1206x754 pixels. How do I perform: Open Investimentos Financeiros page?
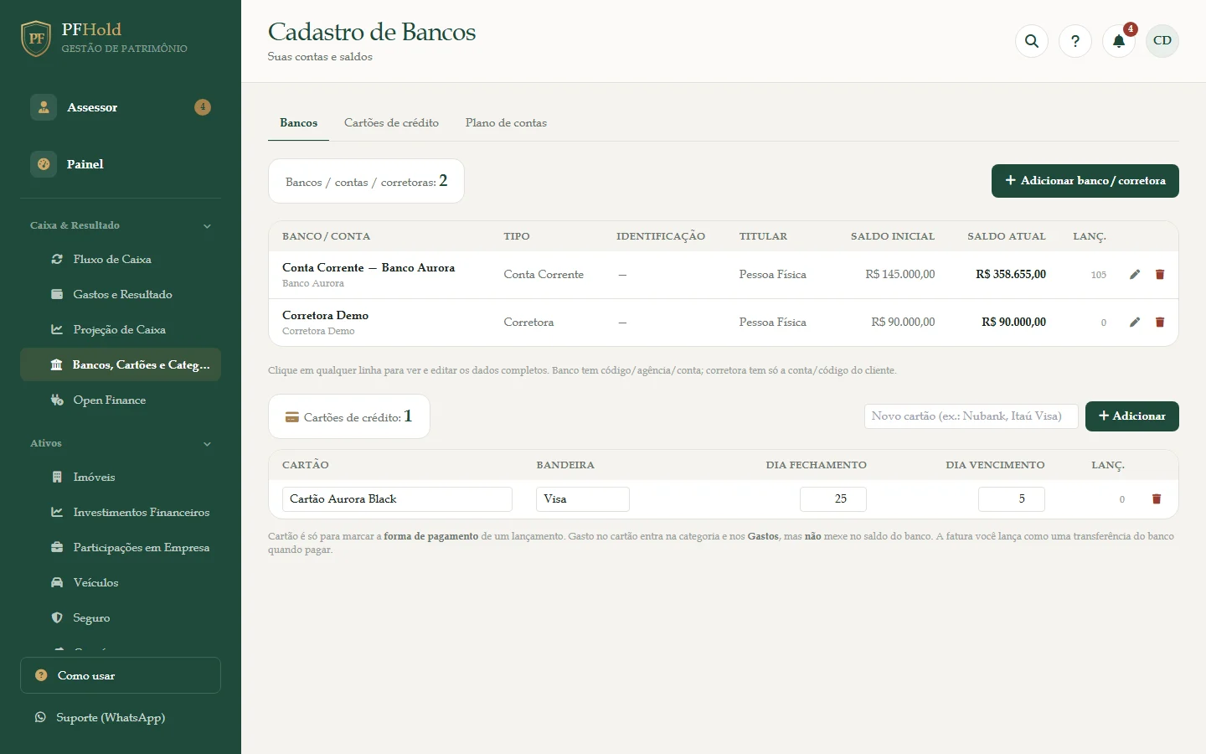click(121, 513)
